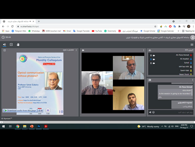Open the opsi-c.poster panel options menu
Viewport: 195px width, 147px height.
(x=76, y=50)
